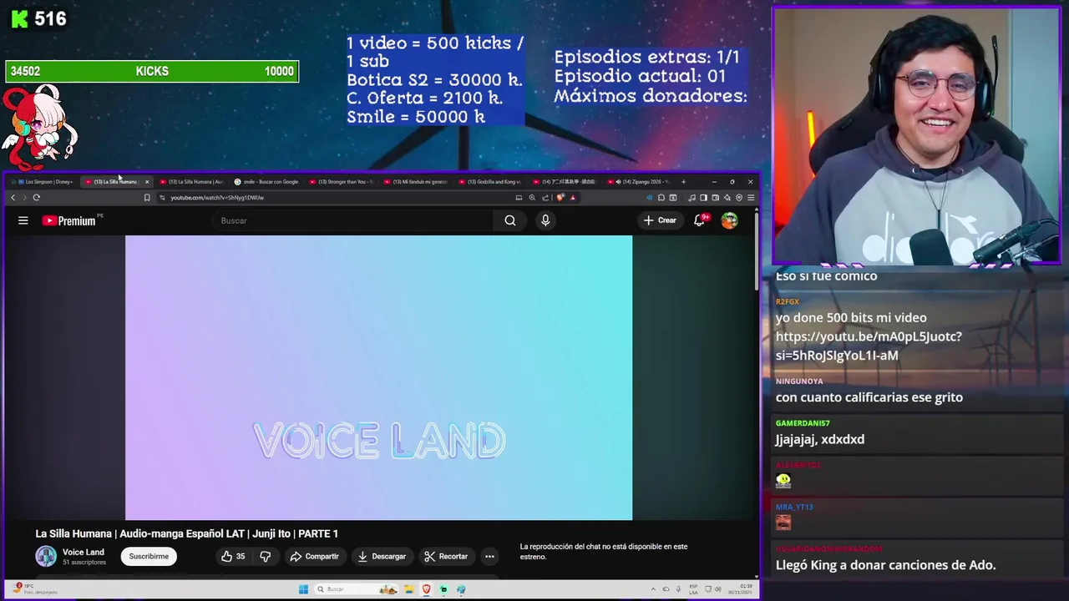
Task: Open the browser extensions puzzle icon
Action: [661, 198]
